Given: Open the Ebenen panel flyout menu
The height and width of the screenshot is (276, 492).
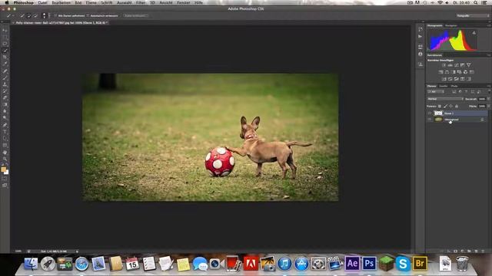Looking at the screenshot, I should 489,86.
